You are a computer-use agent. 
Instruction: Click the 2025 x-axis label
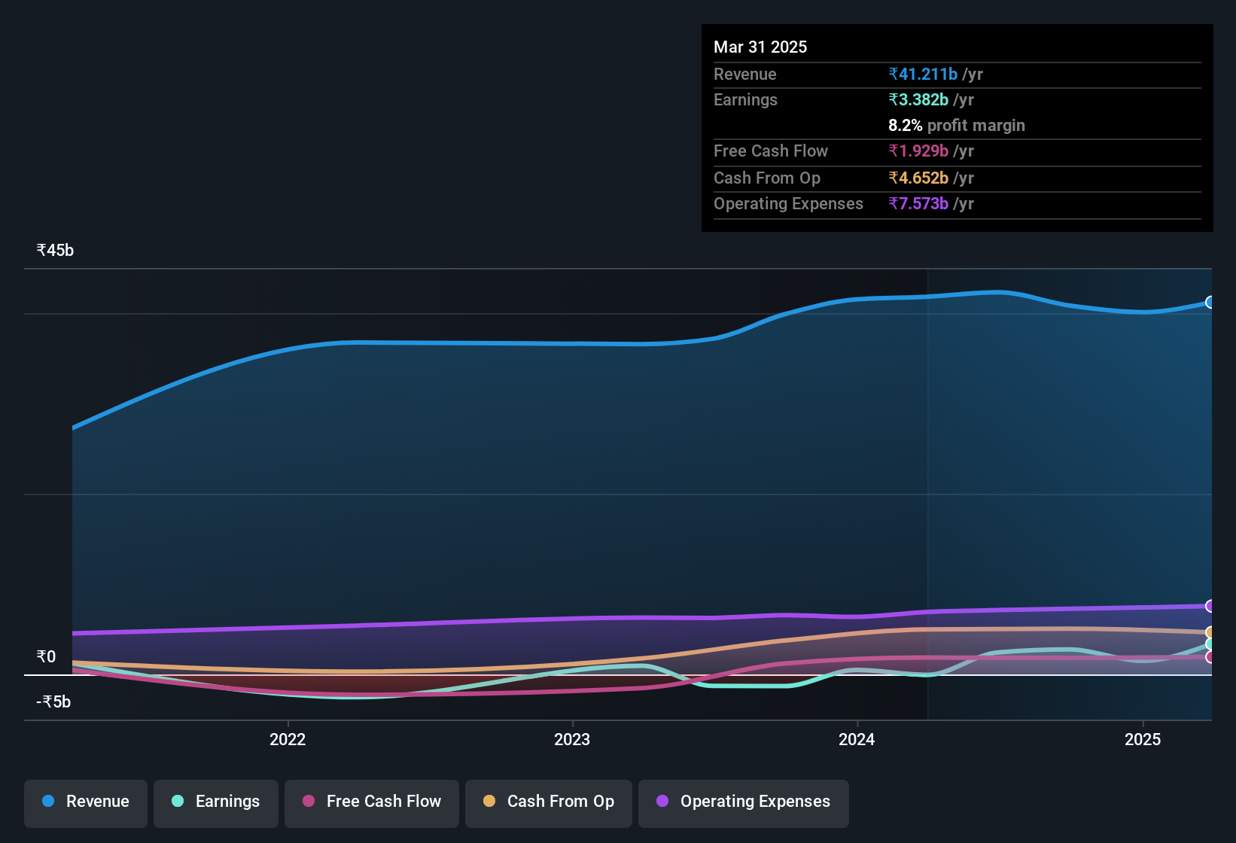pos(1143,739)
